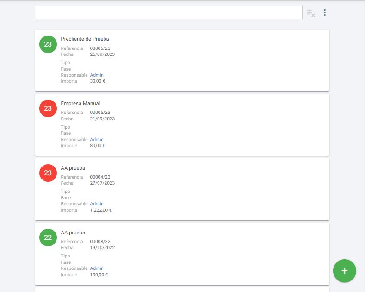Click red 23 badge of AA prueba
The height and width of the screenshot is (292, 365).
click(48, 173)
